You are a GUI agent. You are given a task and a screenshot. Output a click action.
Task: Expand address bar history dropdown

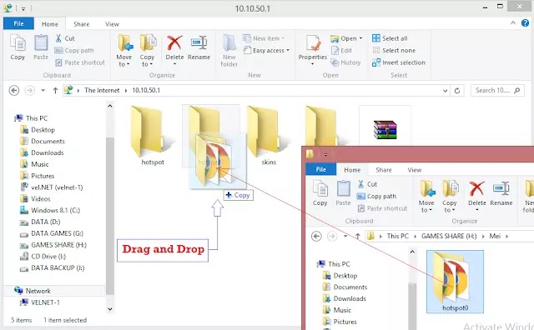[x=445, y=91]
